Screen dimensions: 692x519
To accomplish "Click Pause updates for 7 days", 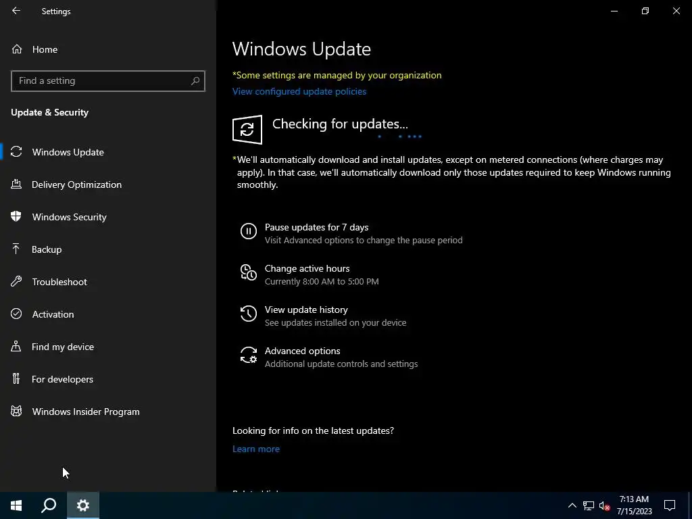I will coord(316,227).
